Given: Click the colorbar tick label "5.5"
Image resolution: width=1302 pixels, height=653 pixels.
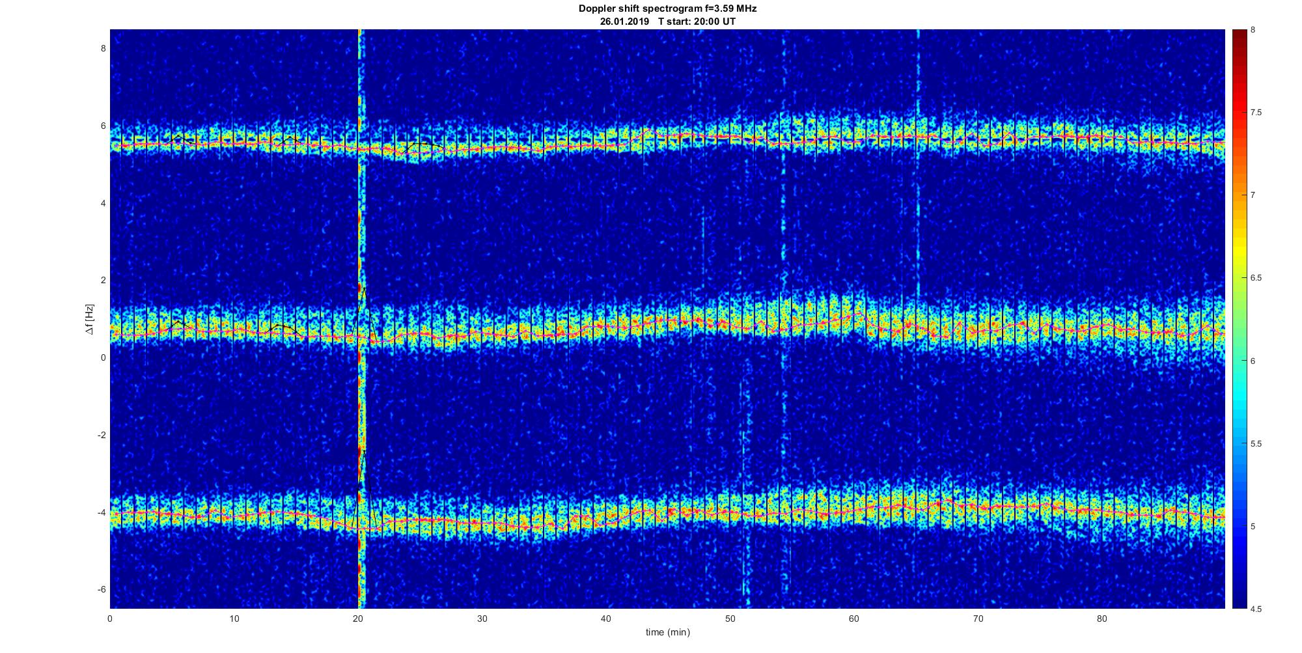Looking at the screenshot, I should (1256, 444).
